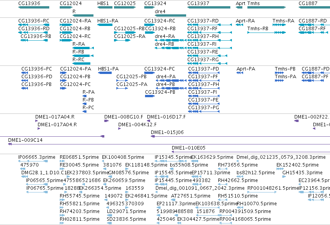
Task: Select the Aprt-PA protein label
Action: click(246, 69)
